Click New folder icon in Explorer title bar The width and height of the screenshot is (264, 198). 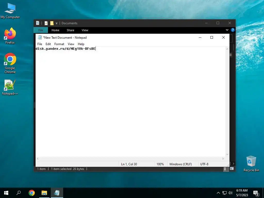52,23
